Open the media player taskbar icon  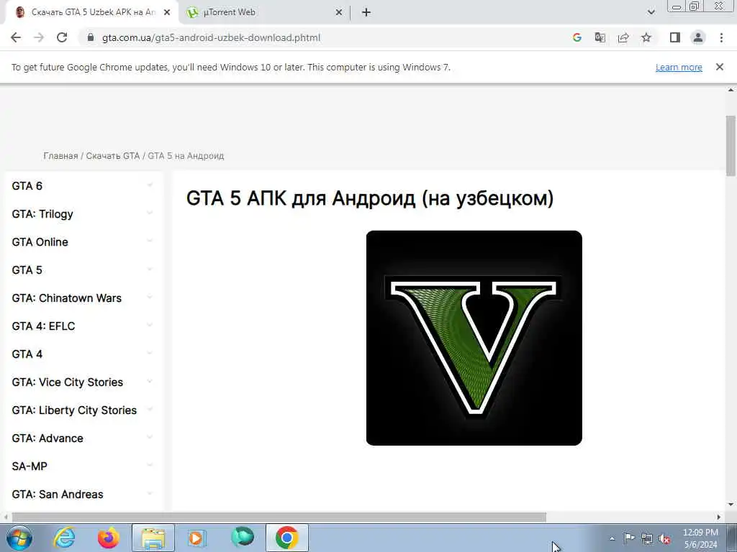[x=197, y=538]
